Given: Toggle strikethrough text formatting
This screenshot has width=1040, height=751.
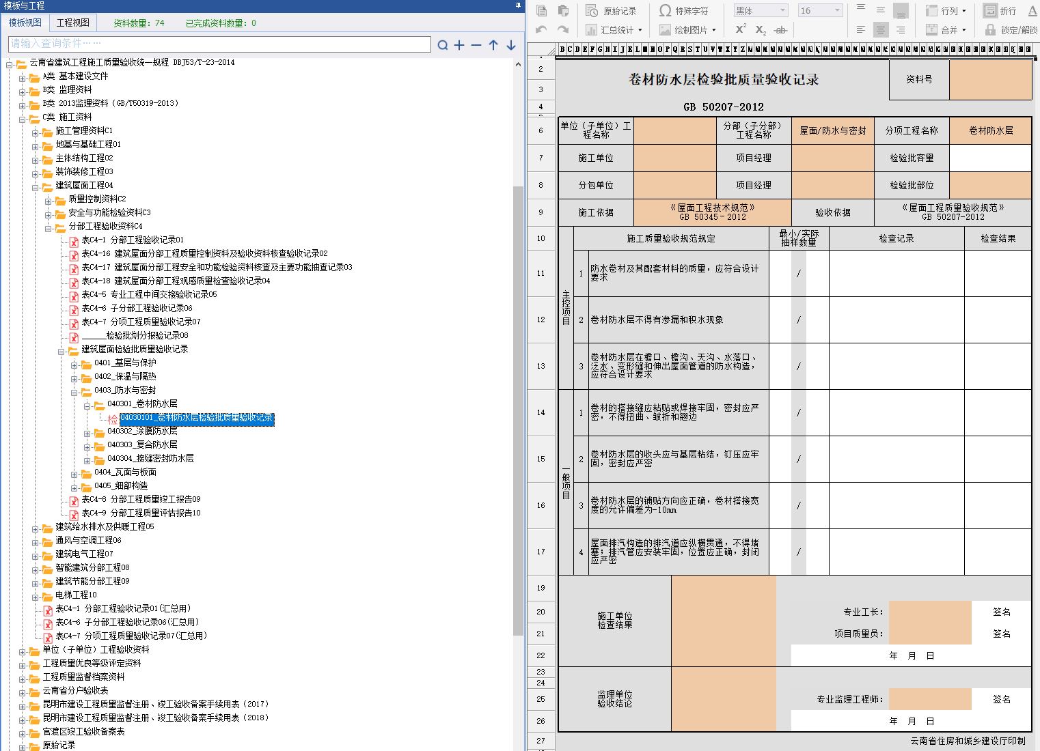Looking at the screenshot, I should pyautogui.click(x=781, y=30).
